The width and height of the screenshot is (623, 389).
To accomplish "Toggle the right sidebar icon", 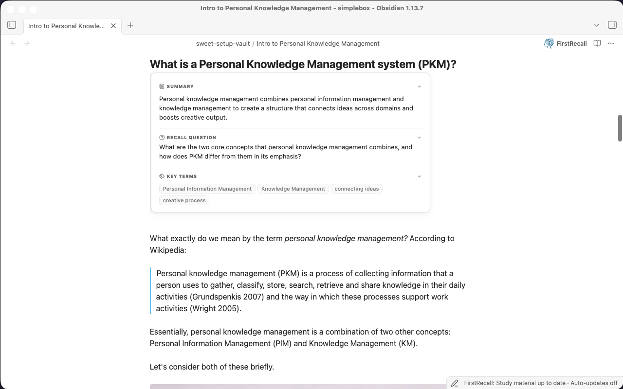I will point(612,25).
